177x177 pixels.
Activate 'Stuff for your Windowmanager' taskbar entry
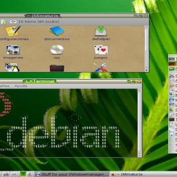click(72, 174)
